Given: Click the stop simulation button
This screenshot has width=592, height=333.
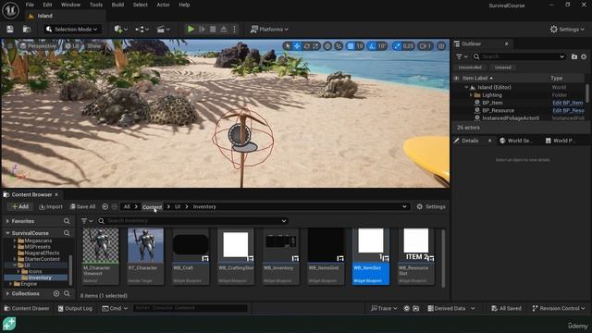Looking at the screenshot, I should point(213,29).
